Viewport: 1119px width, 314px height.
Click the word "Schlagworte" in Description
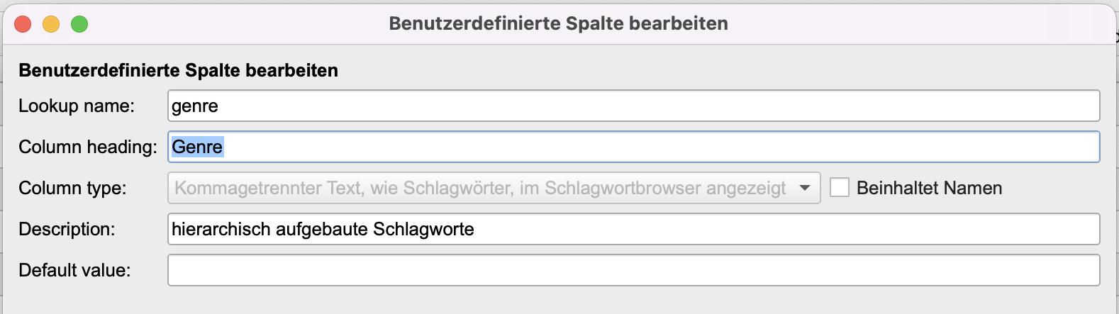pyautogui.click(x=423, y=230)
